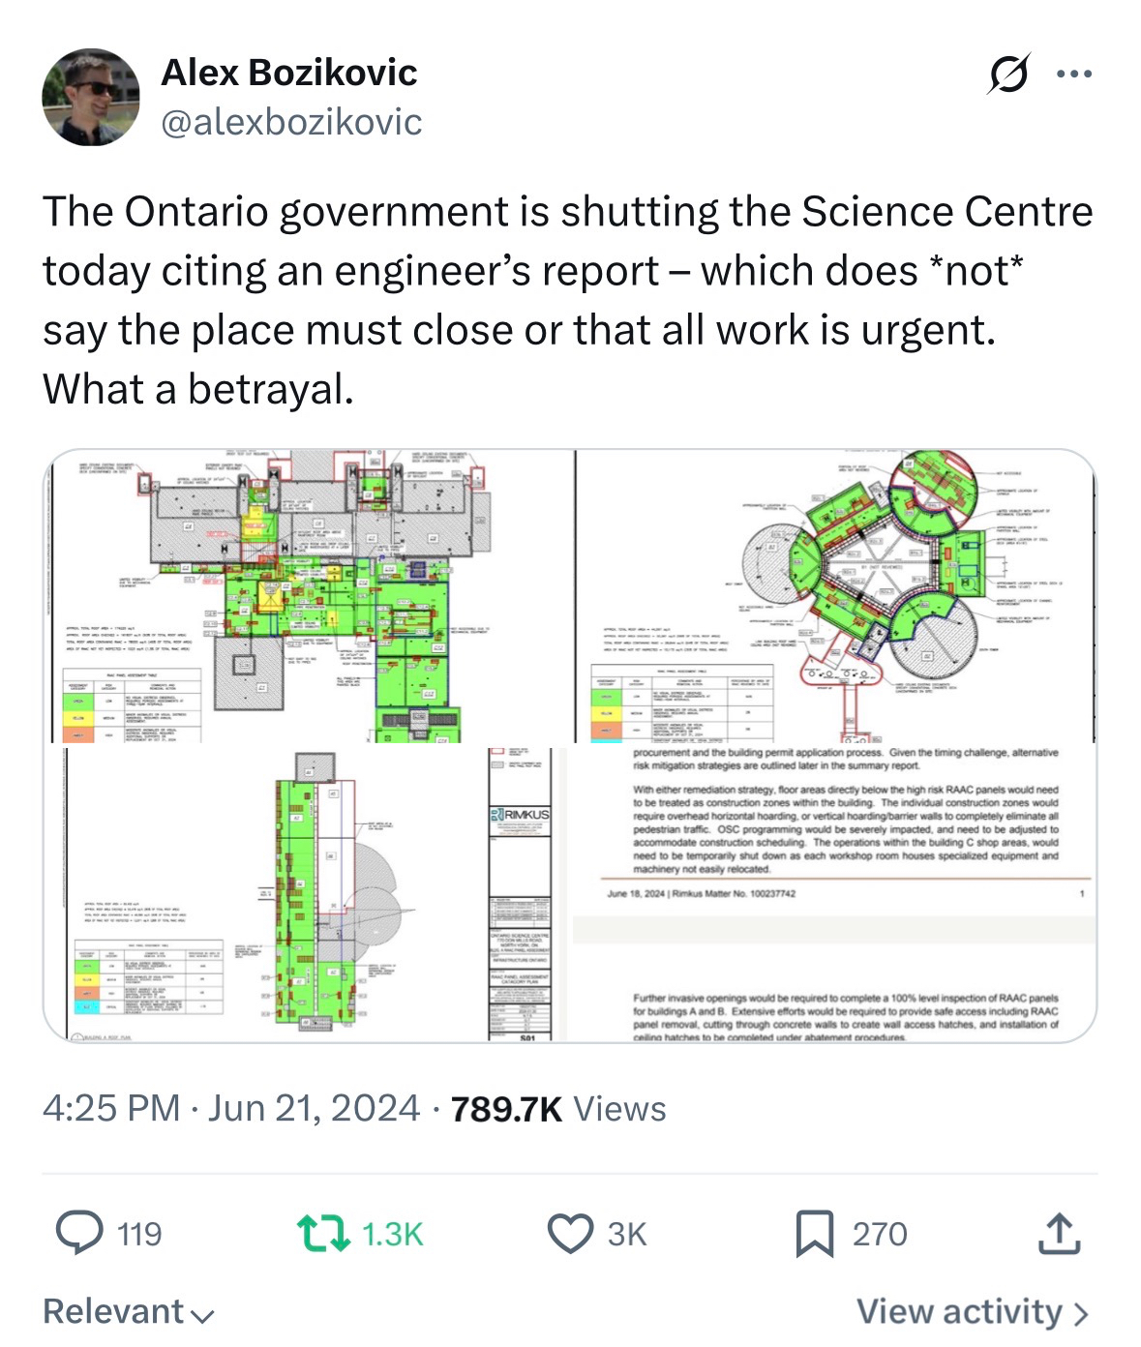Click the 789.7K Views count
Screen dimensions: 1141x1347
(x=558, y=1108)
